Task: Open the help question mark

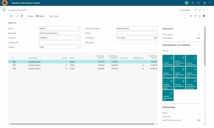Action: pyautogui.click(x=210, y=3)
